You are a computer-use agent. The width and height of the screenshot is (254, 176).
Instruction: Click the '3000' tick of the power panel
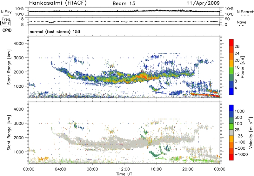pyautogui.click(x=19, y=58)
